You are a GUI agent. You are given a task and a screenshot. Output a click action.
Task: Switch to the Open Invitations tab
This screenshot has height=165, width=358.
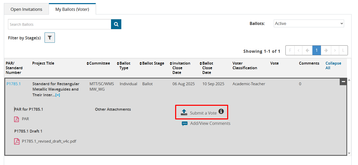pyautogui.click(x=26, y=9)
